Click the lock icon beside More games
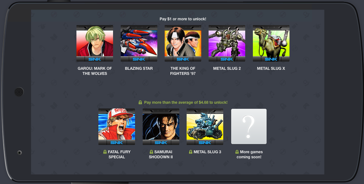The width and height of the screenshot is (364, 184). (x=237, y=152)
